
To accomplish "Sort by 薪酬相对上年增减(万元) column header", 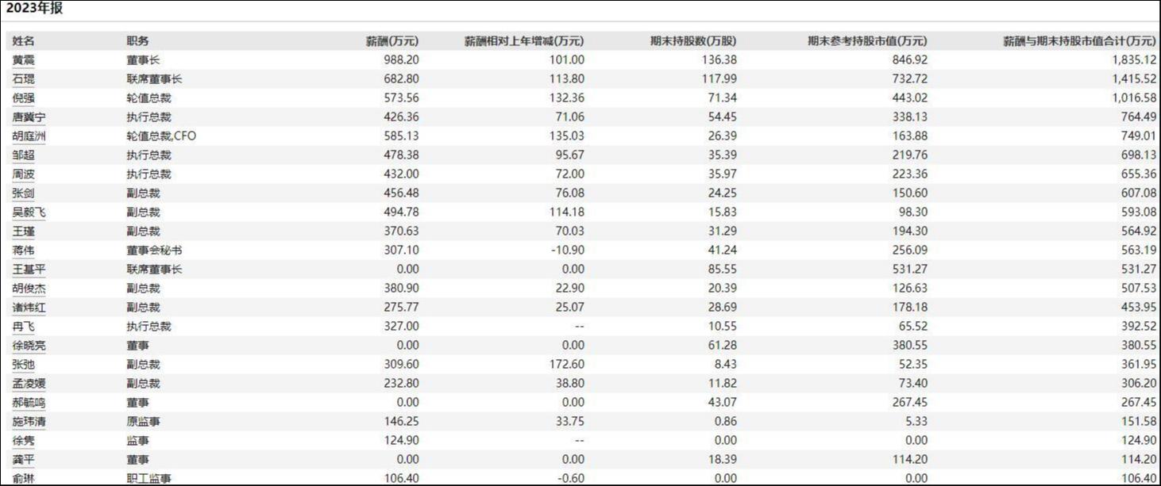I will click(x=524, y=41).
